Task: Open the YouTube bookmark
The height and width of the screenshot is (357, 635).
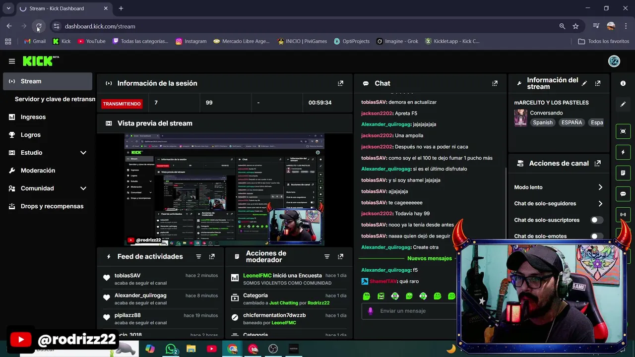Action: 91,41
